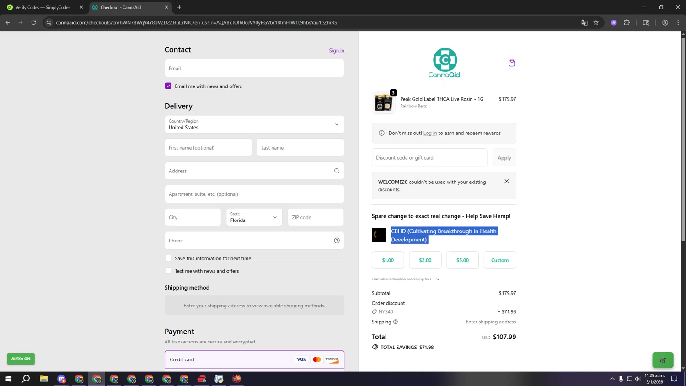
Task: Check Text me with news and offers
Action: click(168, 271)
